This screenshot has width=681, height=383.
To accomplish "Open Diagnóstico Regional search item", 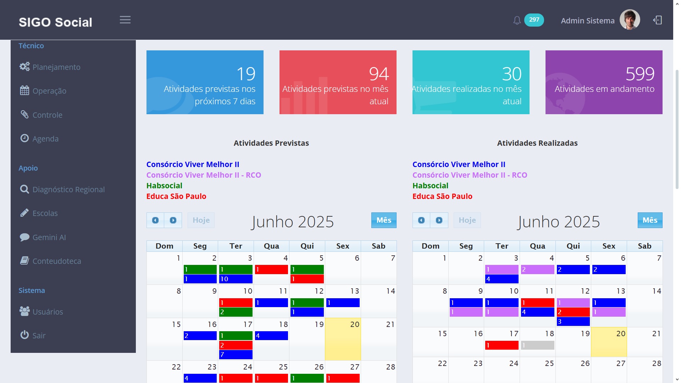I will pyautogui.click(x=68, y=189).
